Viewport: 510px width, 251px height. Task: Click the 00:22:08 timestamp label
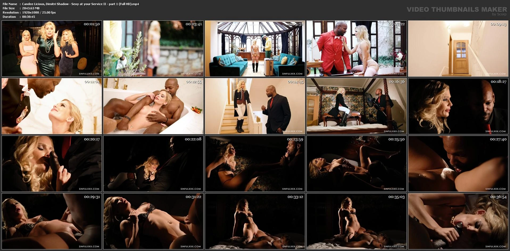click(193, 139)
